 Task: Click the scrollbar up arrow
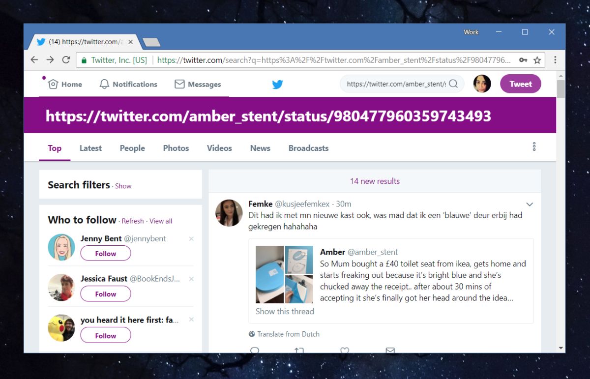click(x=560, y=75)
